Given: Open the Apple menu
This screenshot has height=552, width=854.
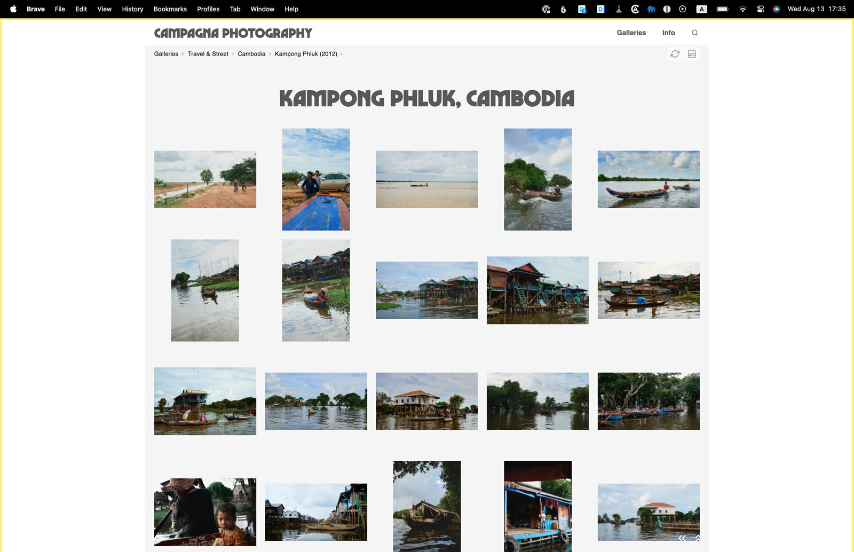Looking at the screenshot, I should pyautogui.click(x=13, y=9).
